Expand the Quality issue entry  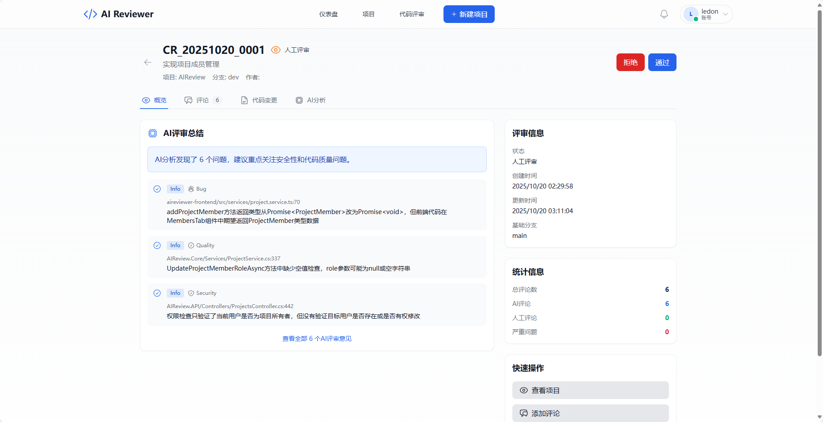pyautogui.click(x=316, y=257)
